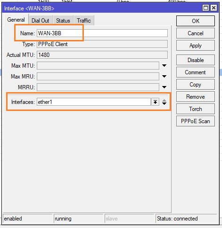
Task: Expand the MRRU field arrow
Action: [164, 87]
